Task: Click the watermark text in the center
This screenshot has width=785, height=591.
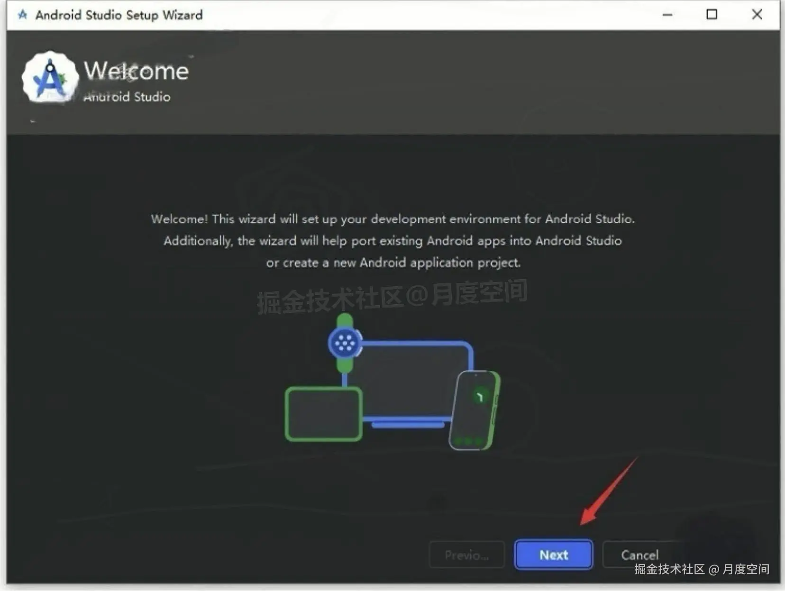Action: click(x=392, y=294)
